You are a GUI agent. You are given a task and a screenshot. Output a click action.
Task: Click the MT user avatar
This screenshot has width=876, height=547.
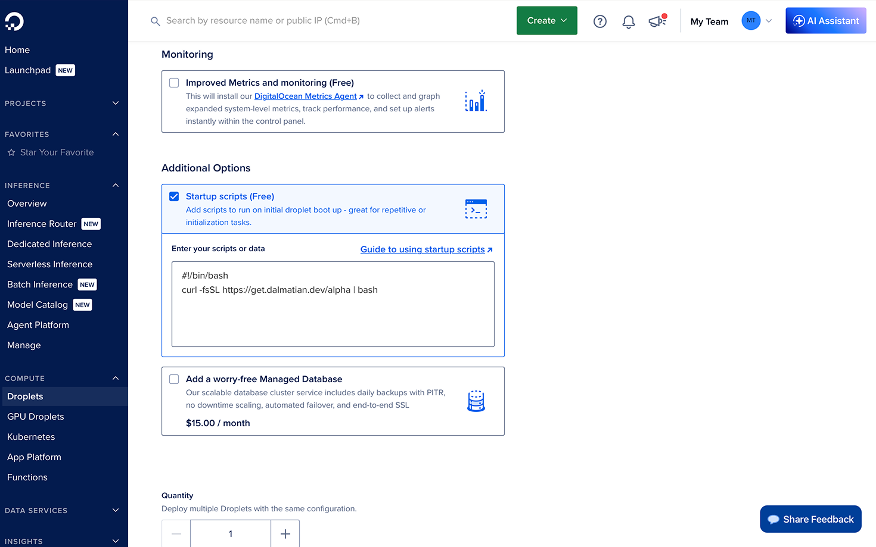point(751,21)
